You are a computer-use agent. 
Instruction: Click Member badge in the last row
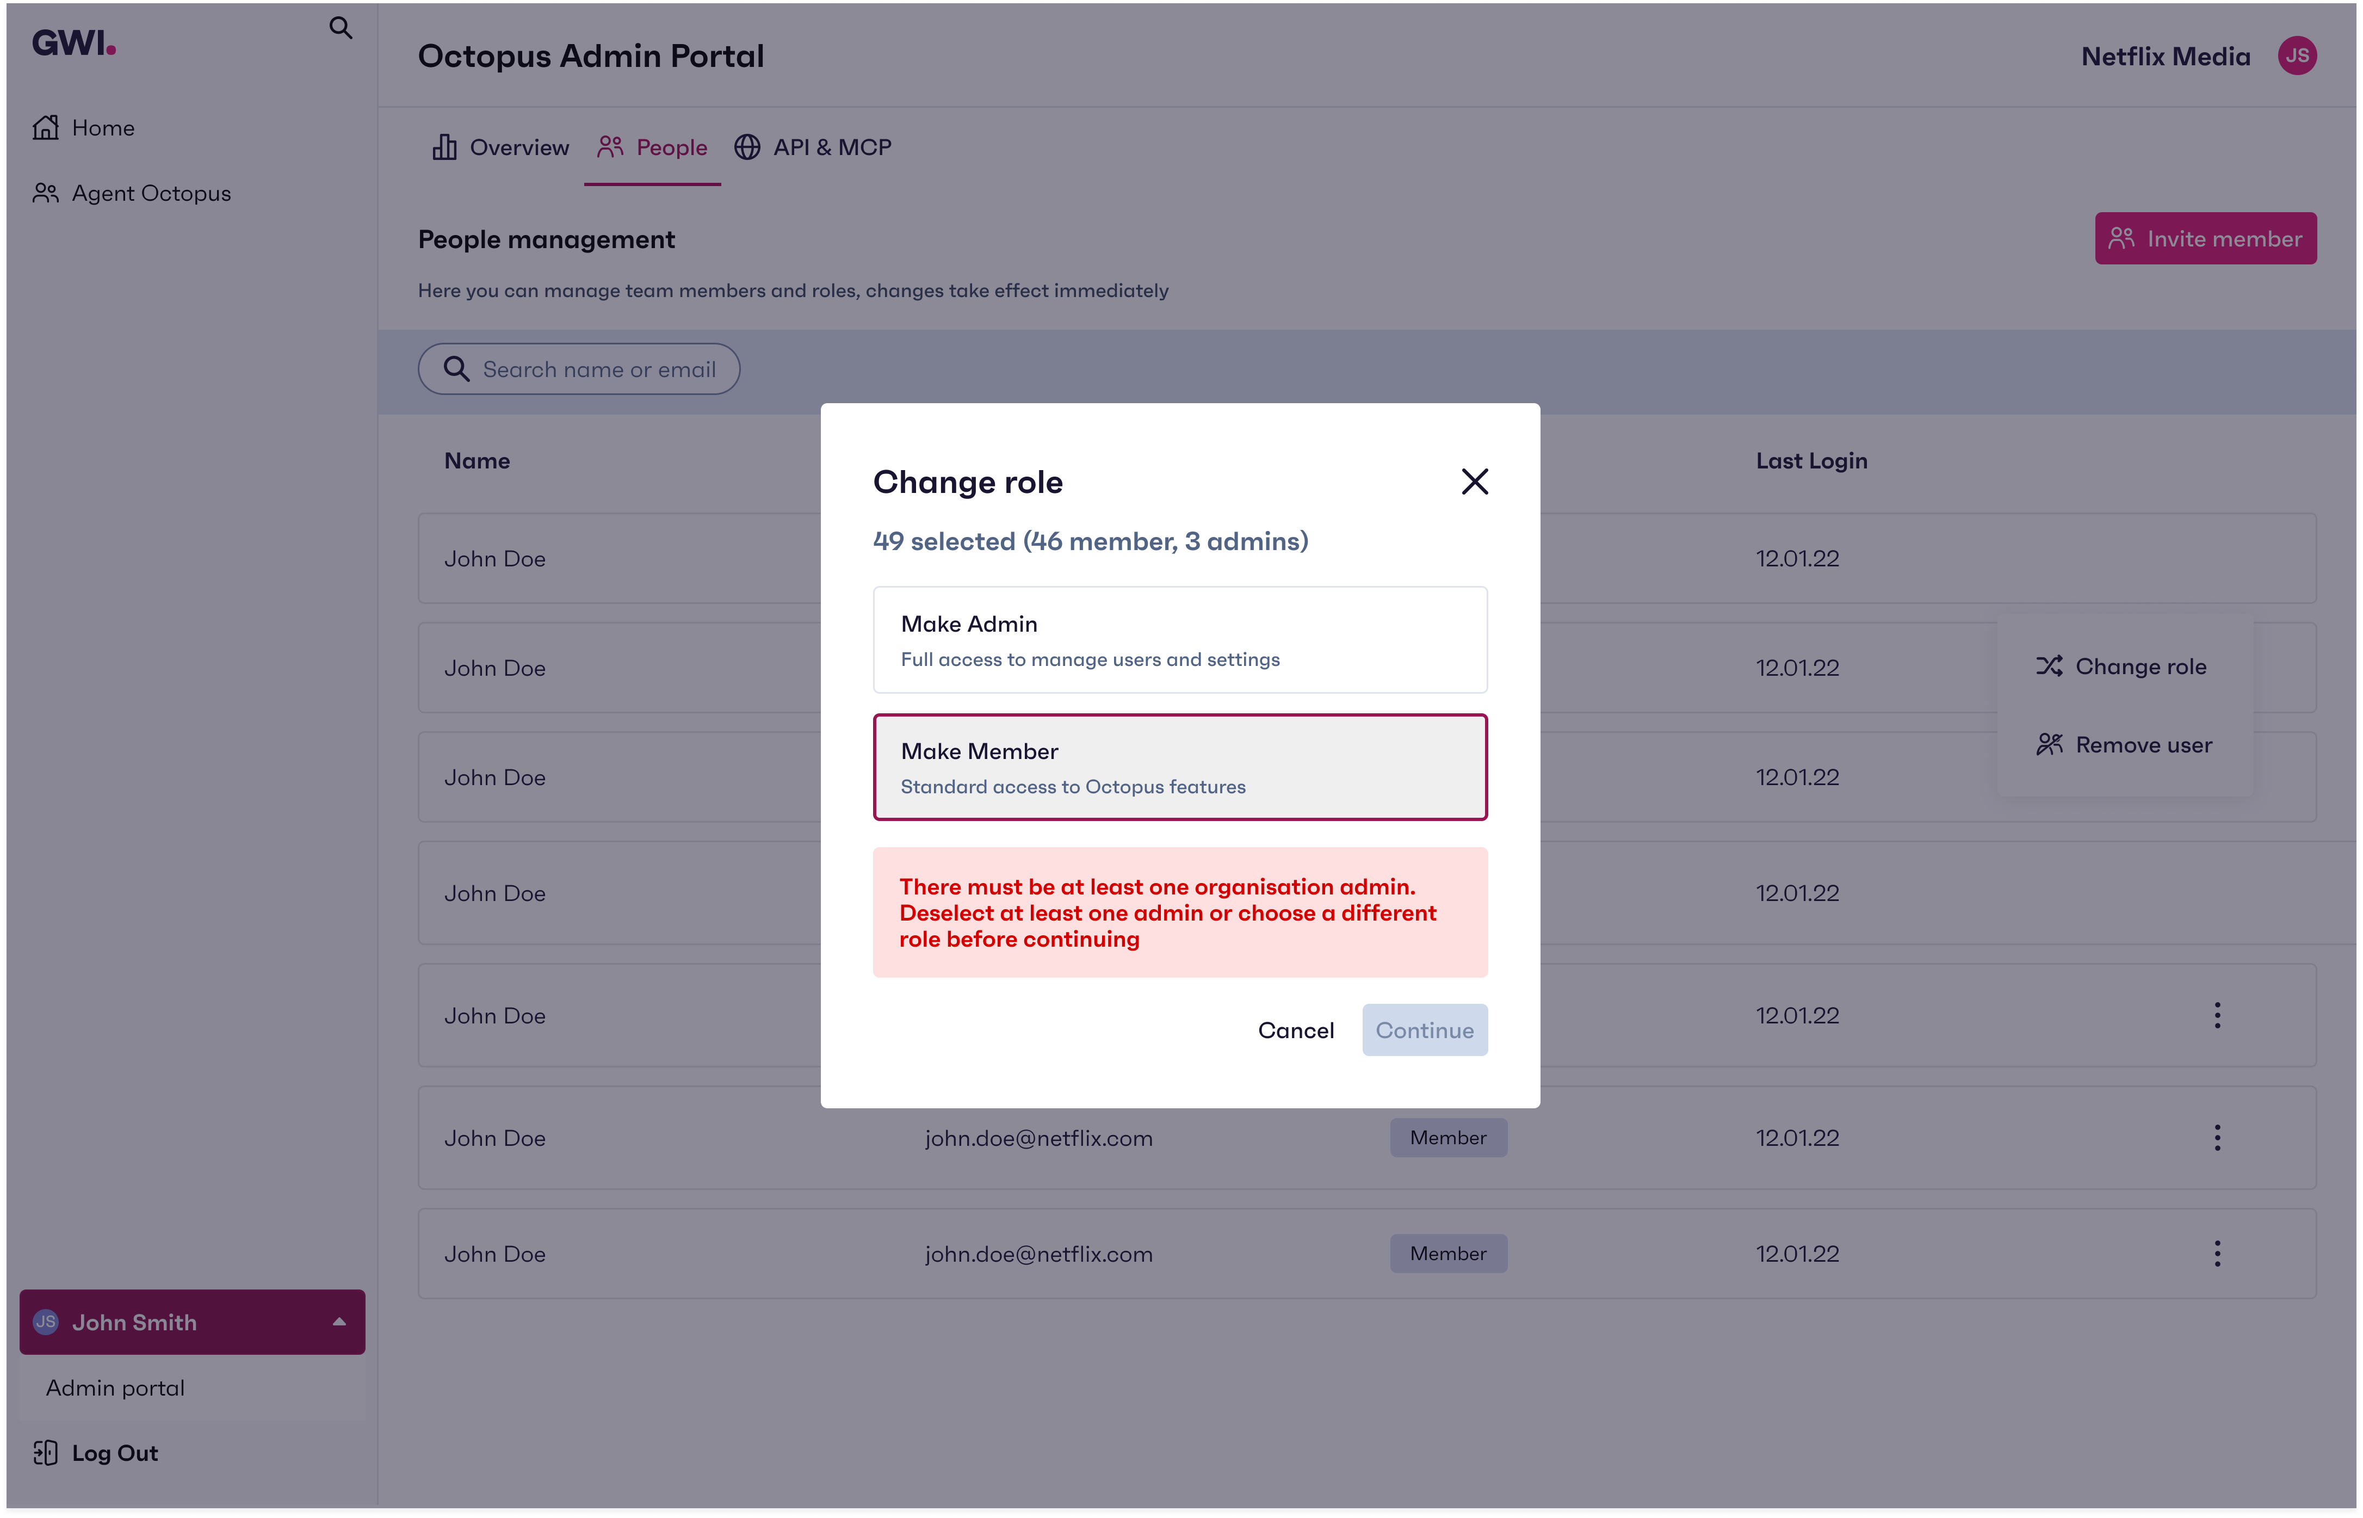pos(1448,1255)
